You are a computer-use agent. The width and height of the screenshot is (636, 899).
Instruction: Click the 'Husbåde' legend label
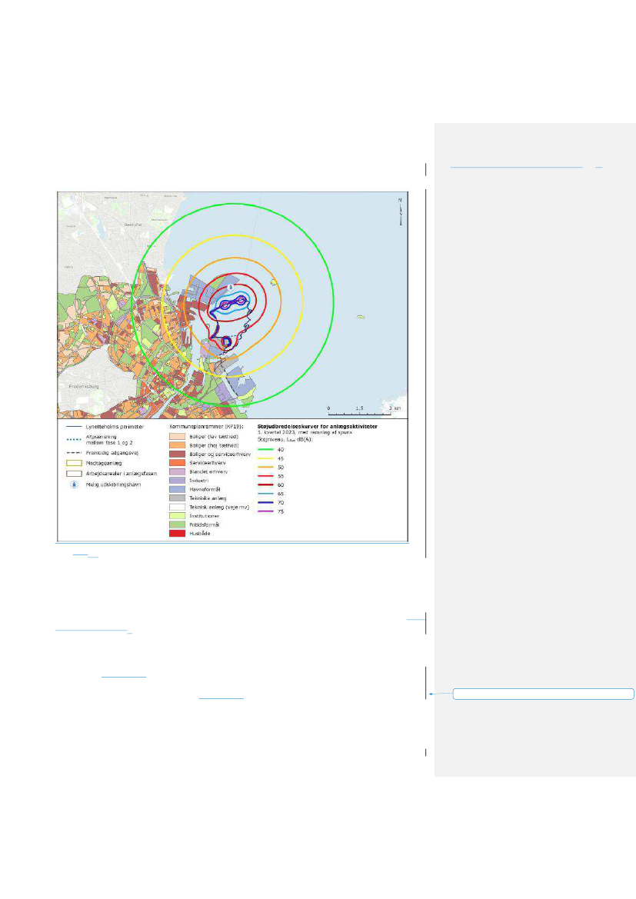click(x=200, y=534)
